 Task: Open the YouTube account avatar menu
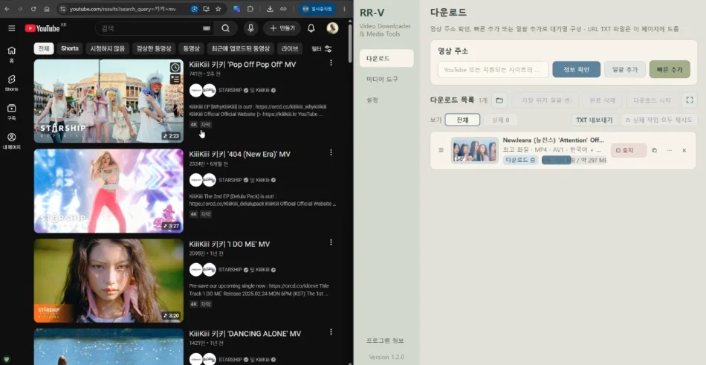pyautogui.click(x=332, y=28)
